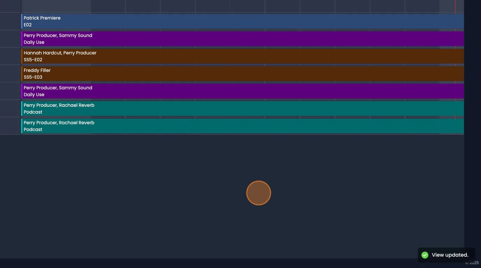Click the purple edge strip on Daily Use block
This screenshot has height=268, width=481.
click(21, 38)
